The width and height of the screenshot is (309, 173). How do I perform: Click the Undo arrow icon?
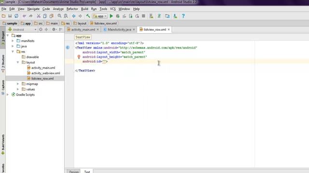(24, 16)
